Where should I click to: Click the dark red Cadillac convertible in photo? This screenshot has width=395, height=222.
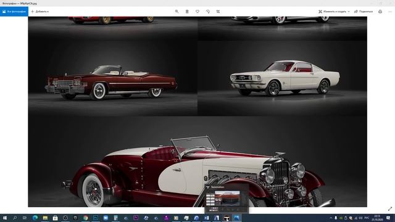pyautogui.click(x=111, y=82)
